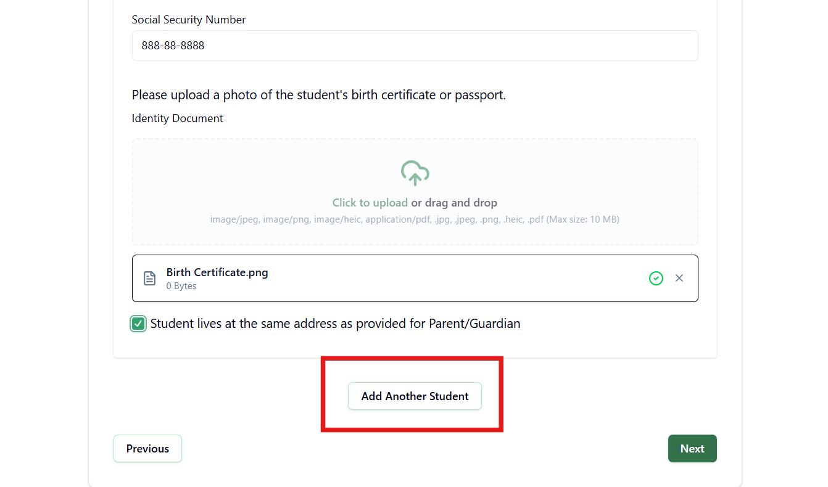Click the accepted file types hint text
The width and height of the screenshot is (828, 487).
415,219
